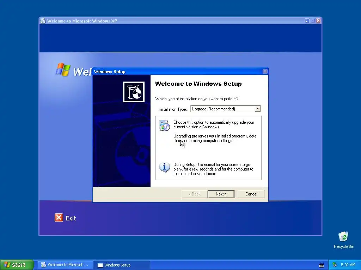This screenshot has height=270, width=361.
Task: Click the Recycle Bin label text
Action: click(344, 246)
